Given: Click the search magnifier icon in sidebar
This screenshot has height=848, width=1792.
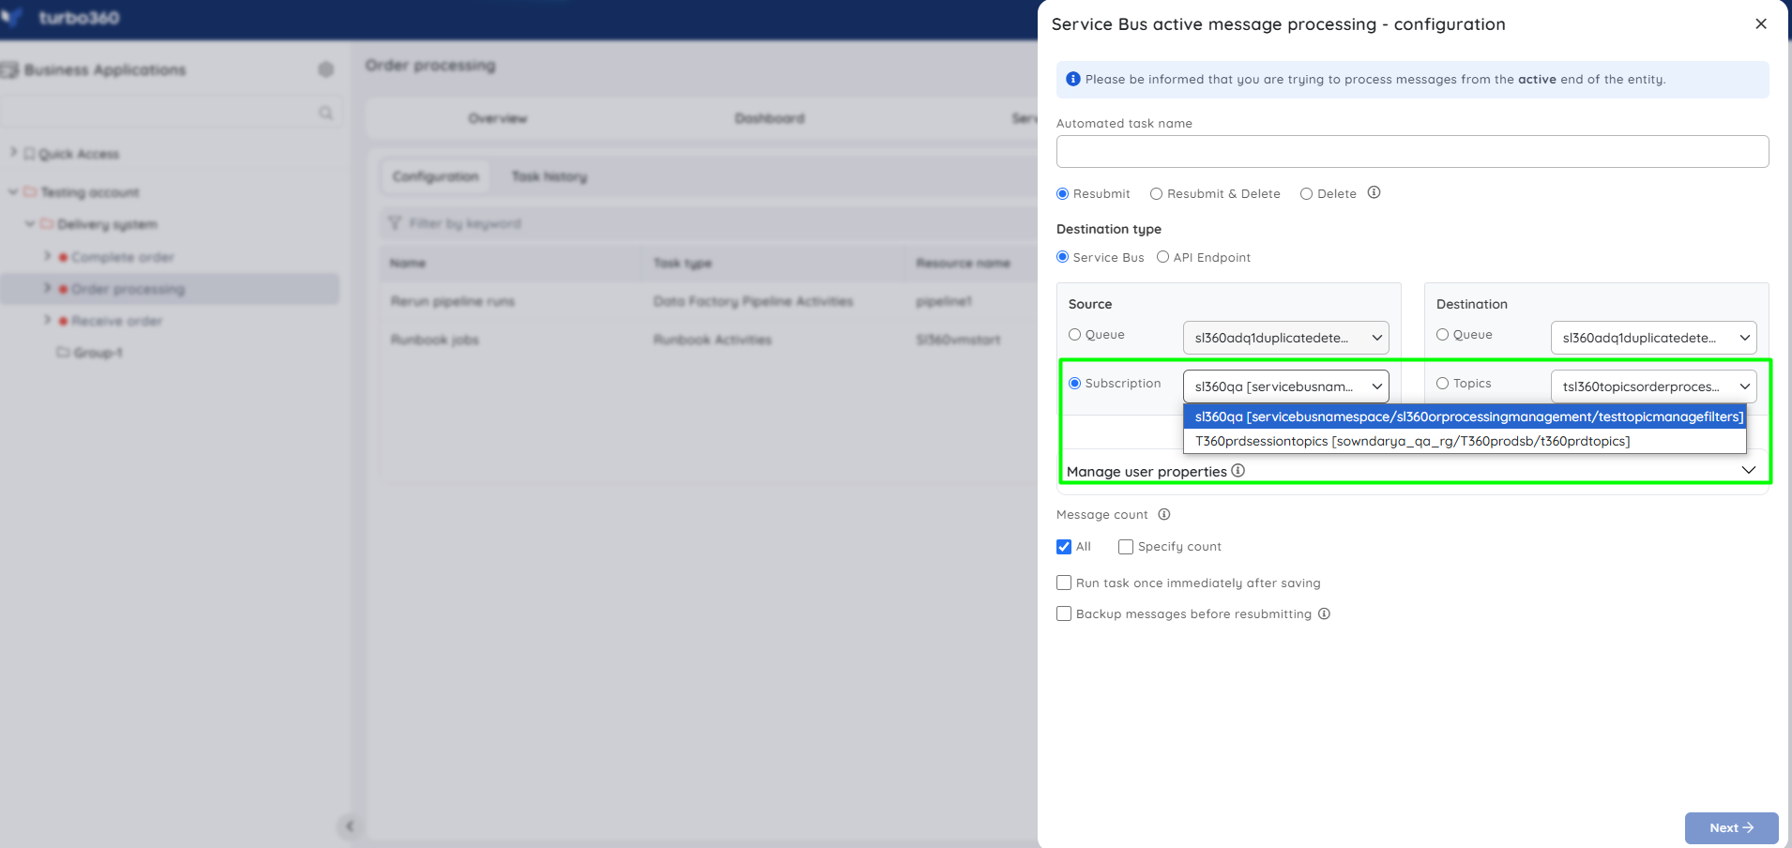Looking at the screenshot, I should point(326,113).
